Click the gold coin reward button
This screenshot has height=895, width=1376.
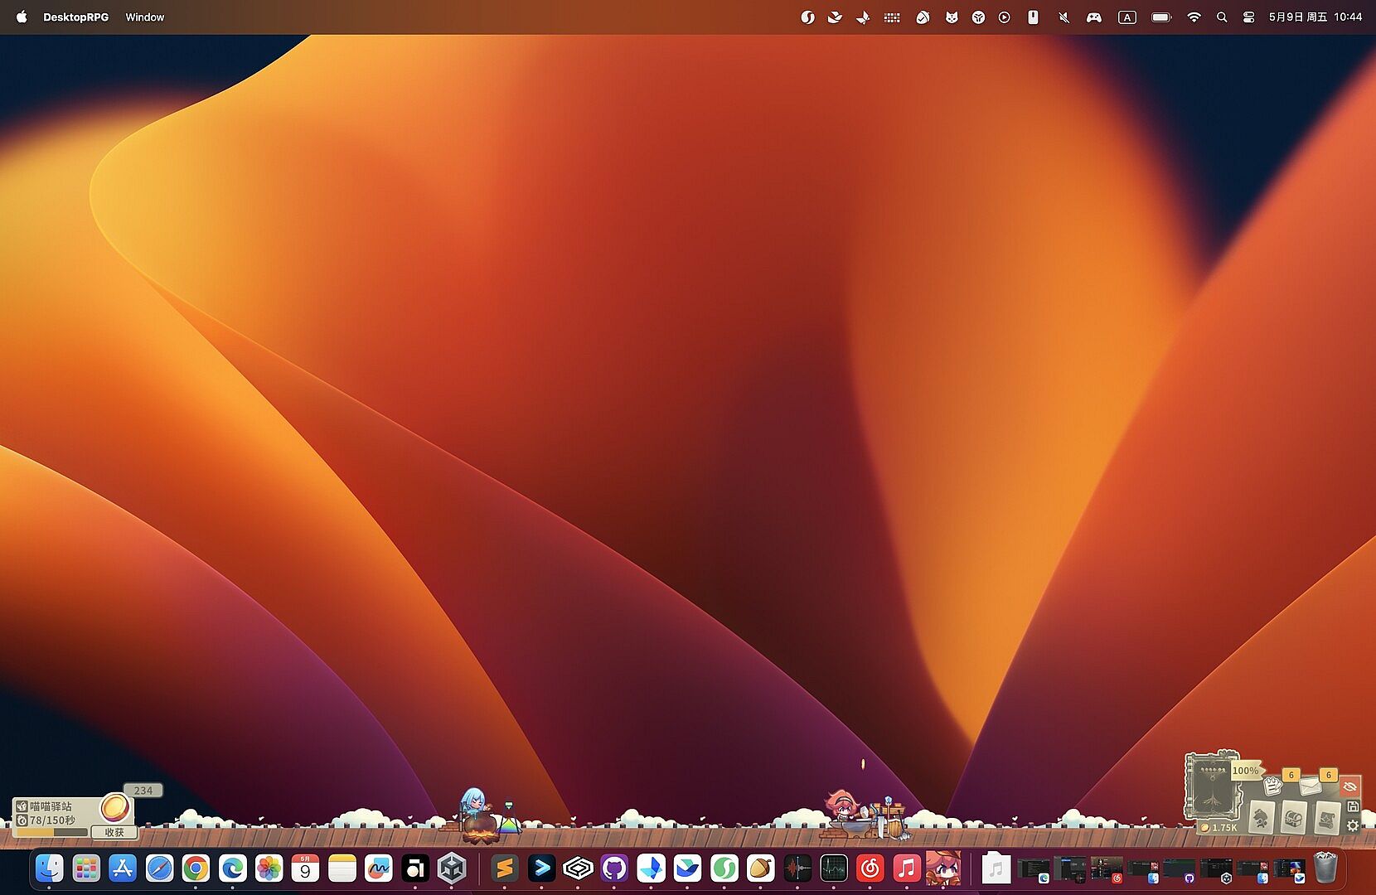coord(114,806)
